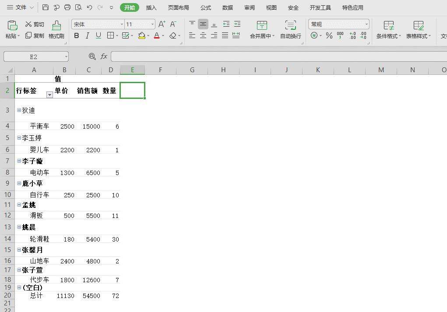Open the 行标签 filter dropdown
Image resolution: width=447 pixels, height=312 pixels.
coord(49,95)
